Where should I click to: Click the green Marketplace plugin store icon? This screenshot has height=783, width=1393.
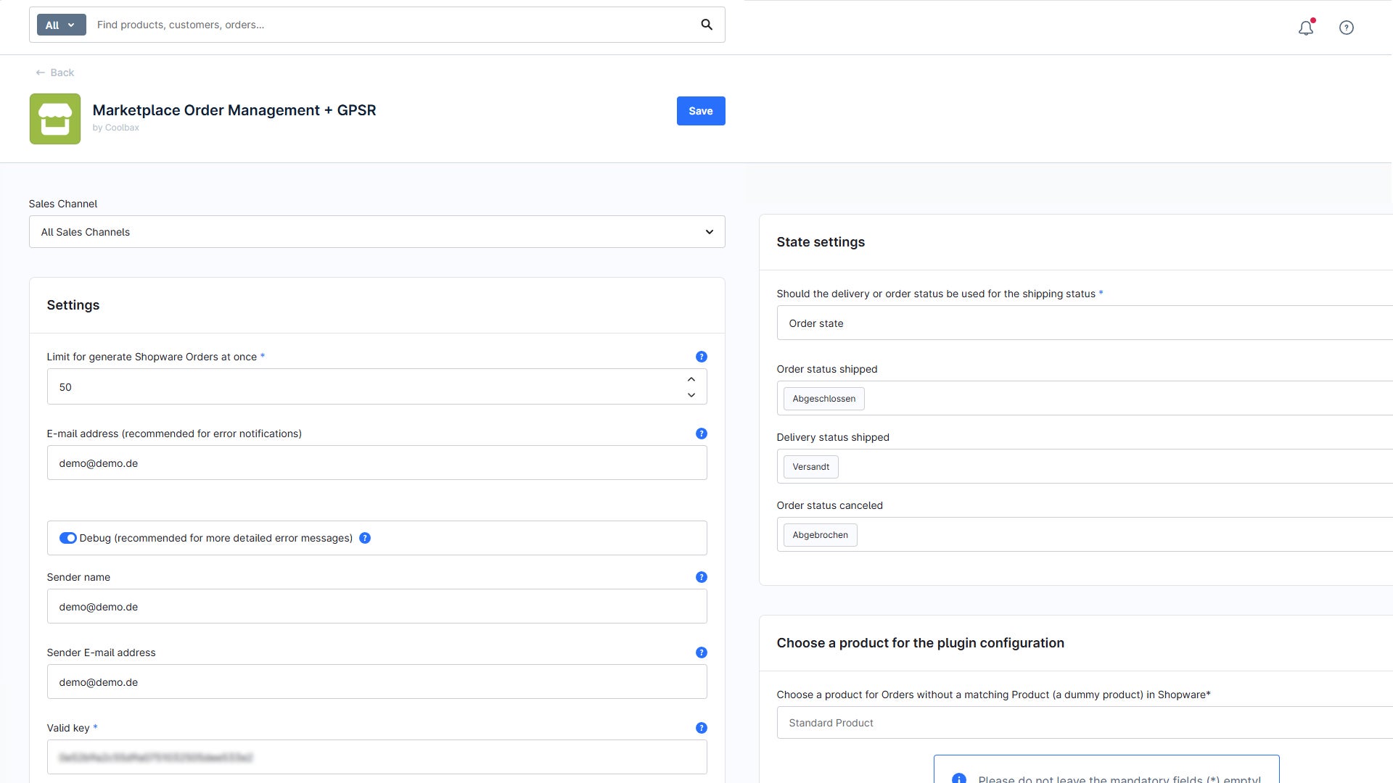[x=55, y=119]
